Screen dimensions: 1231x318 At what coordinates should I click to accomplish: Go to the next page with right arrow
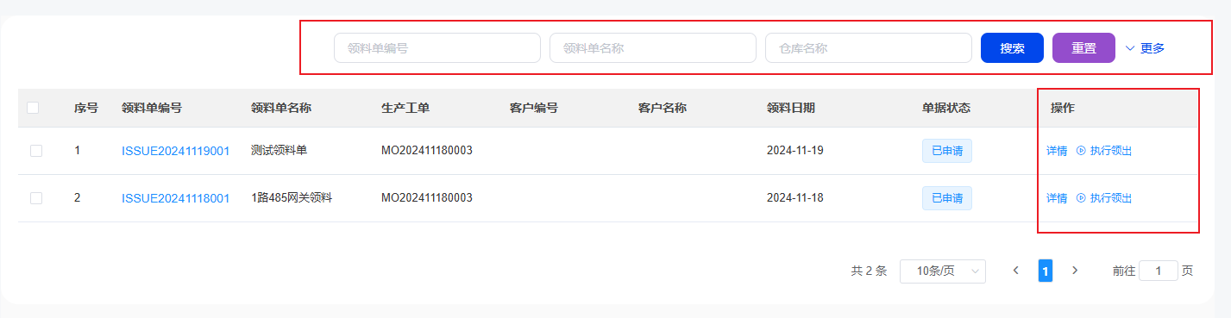(1075, 271)
